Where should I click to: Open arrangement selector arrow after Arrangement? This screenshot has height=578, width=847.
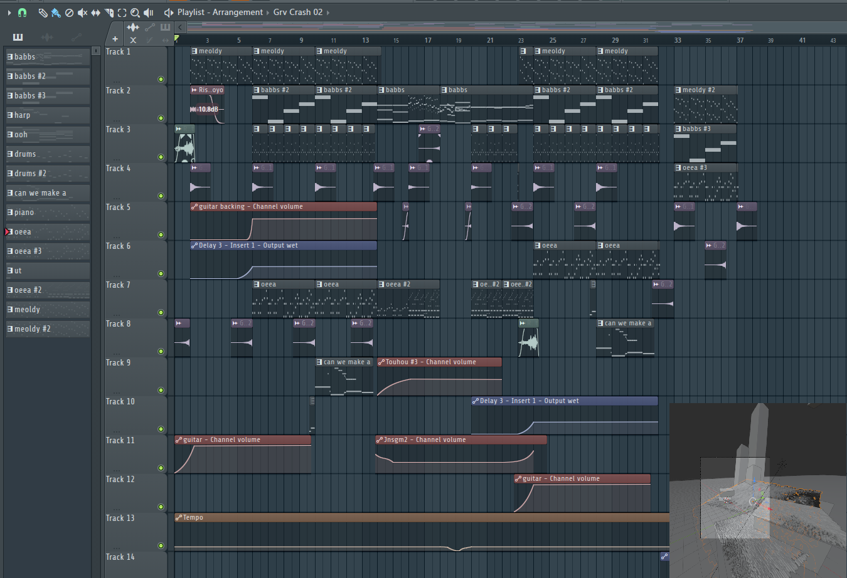pyautogui.click(x=268, y=13)
